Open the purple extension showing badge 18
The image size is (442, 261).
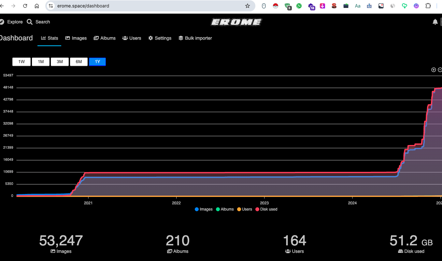pos(311,6)
